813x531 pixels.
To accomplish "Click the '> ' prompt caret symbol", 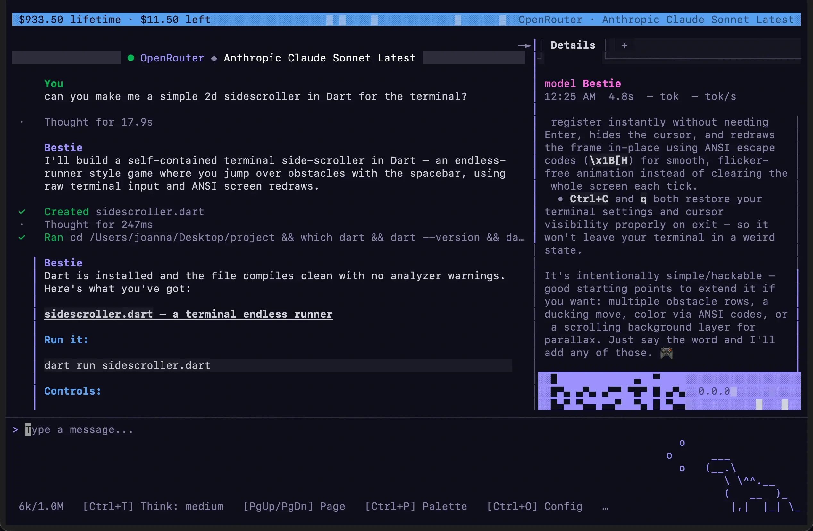I will coord(15,430).
